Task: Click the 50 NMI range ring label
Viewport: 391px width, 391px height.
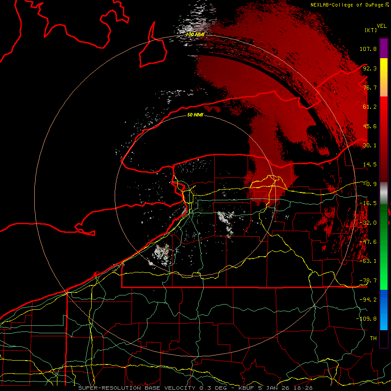Action: click(x=195, y=115)
